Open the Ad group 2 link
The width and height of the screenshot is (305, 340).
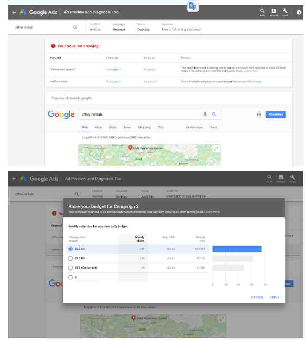pos(150,82)
